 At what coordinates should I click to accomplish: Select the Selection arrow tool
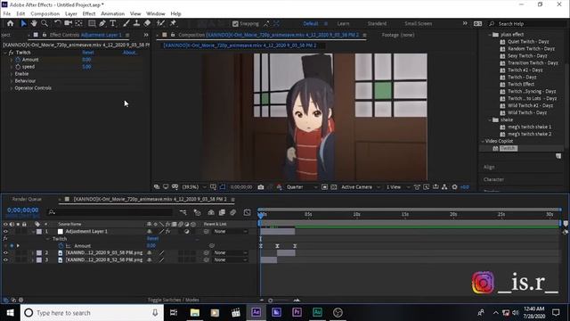(24, 24)
